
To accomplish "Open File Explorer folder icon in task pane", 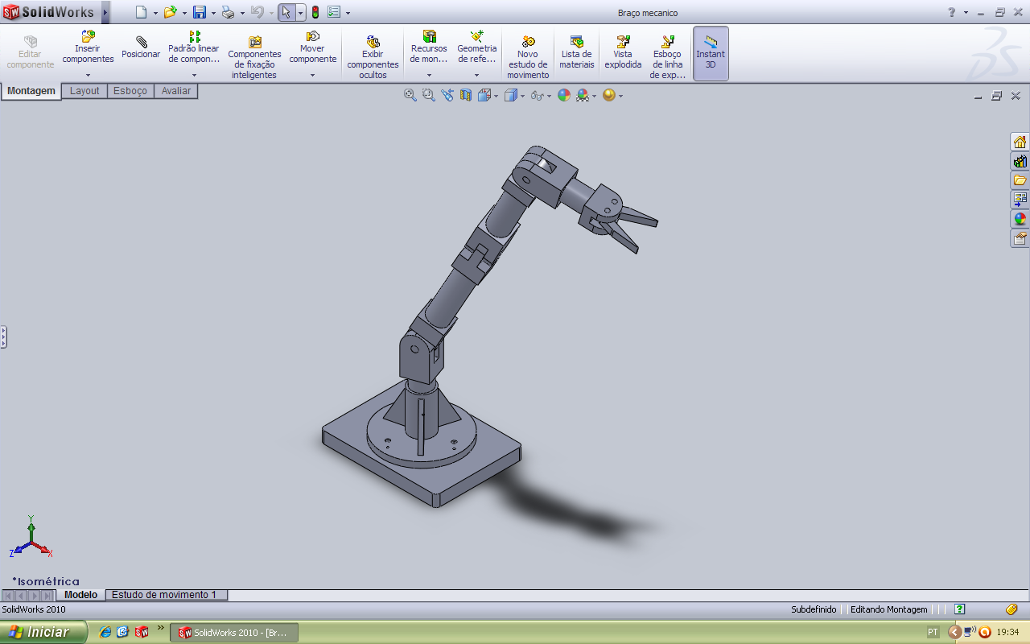I will coord(1020,180).
